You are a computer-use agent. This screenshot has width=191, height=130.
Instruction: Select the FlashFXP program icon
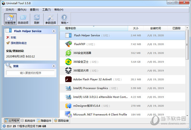pyautogui.click(x=68, y=44)
